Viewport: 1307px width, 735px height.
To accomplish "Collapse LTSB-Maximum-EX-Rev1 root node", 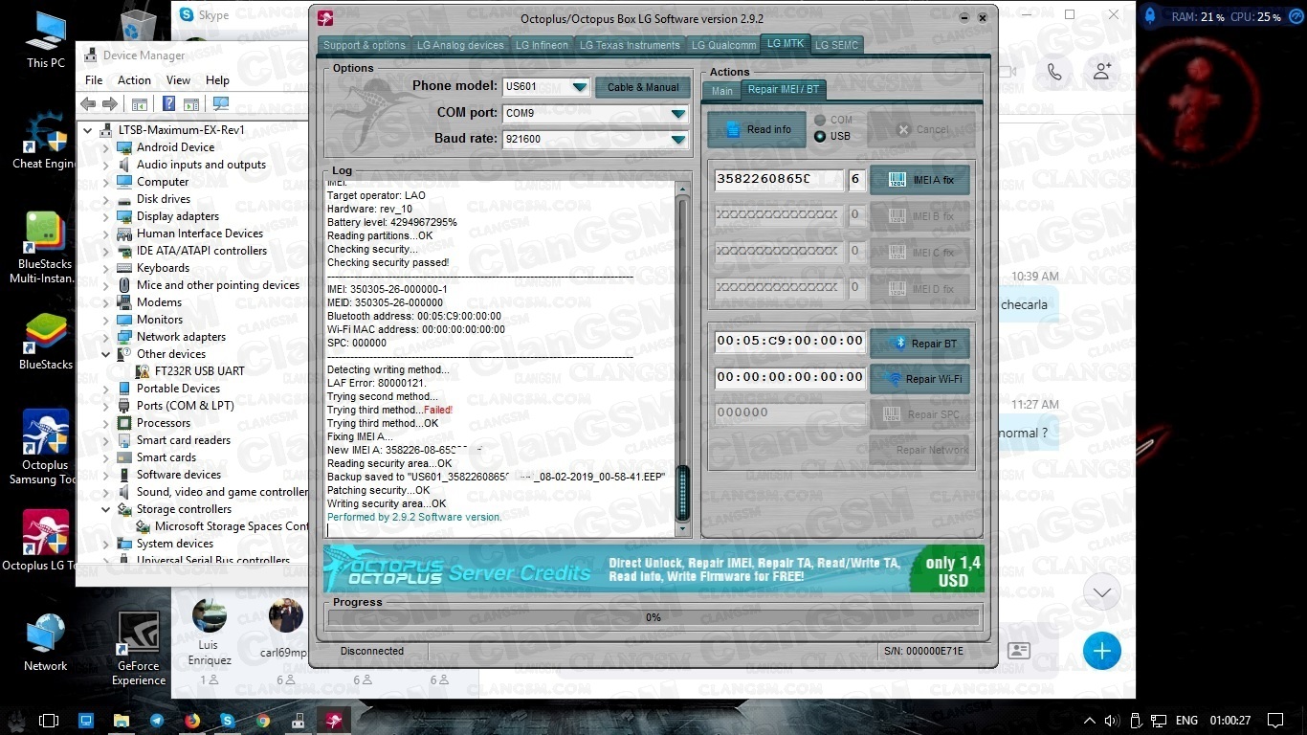I will (88, 130).
